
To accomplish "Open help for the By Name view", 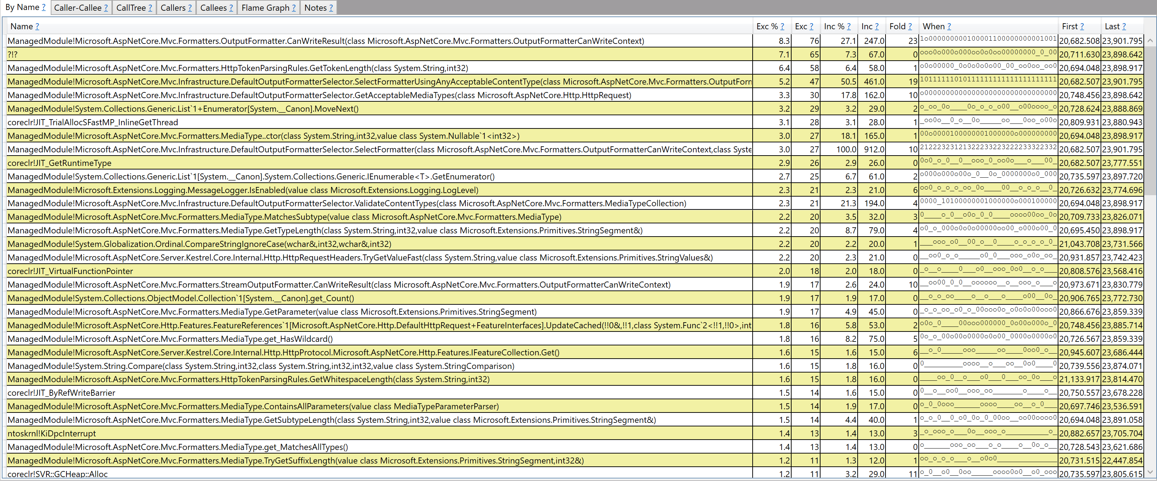I will click(x=44, y=7).
